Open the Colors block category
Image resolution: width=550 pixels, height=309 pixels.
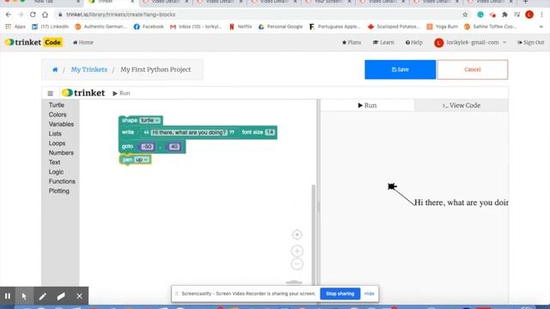[x=58, y=114]
